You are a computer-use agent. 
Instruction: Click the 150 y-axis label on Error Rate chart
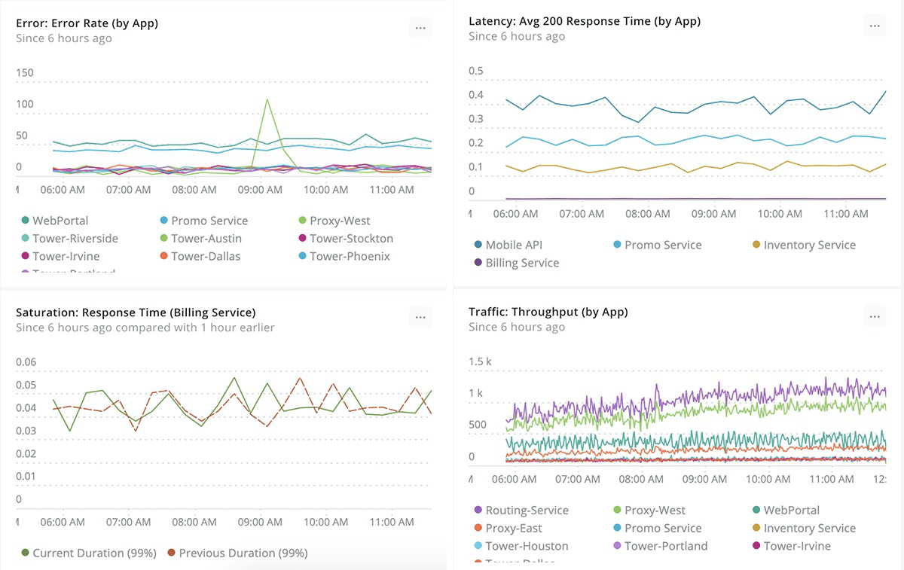[x=25, y=73]
